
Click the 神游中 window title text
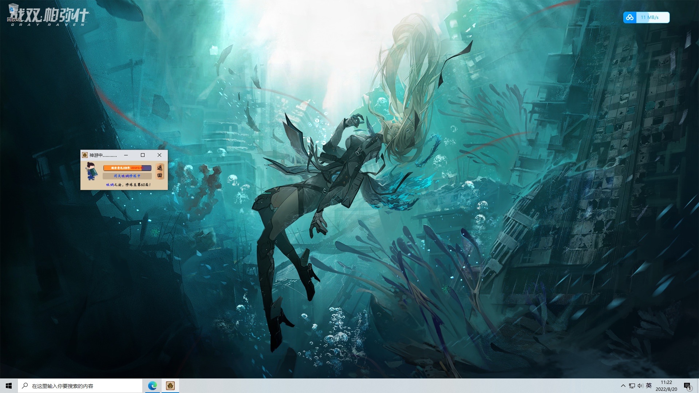(x=103, y=155)
